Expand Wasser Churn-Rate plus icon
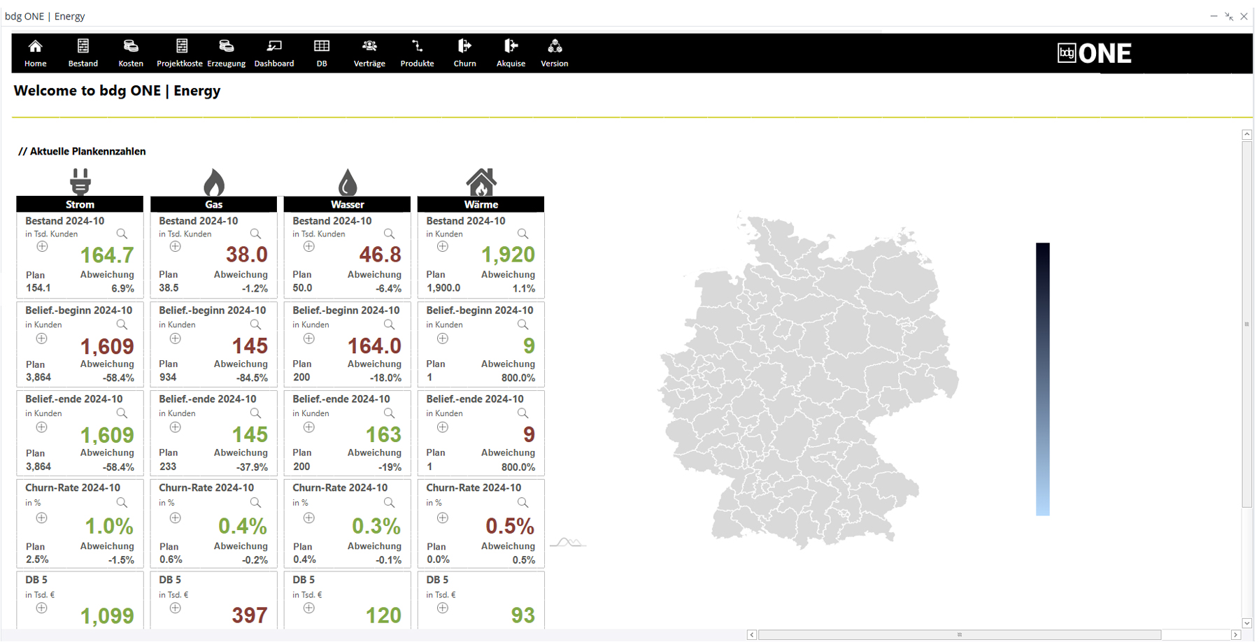Viewport: 1259px width, 642px height. point(309,518)
